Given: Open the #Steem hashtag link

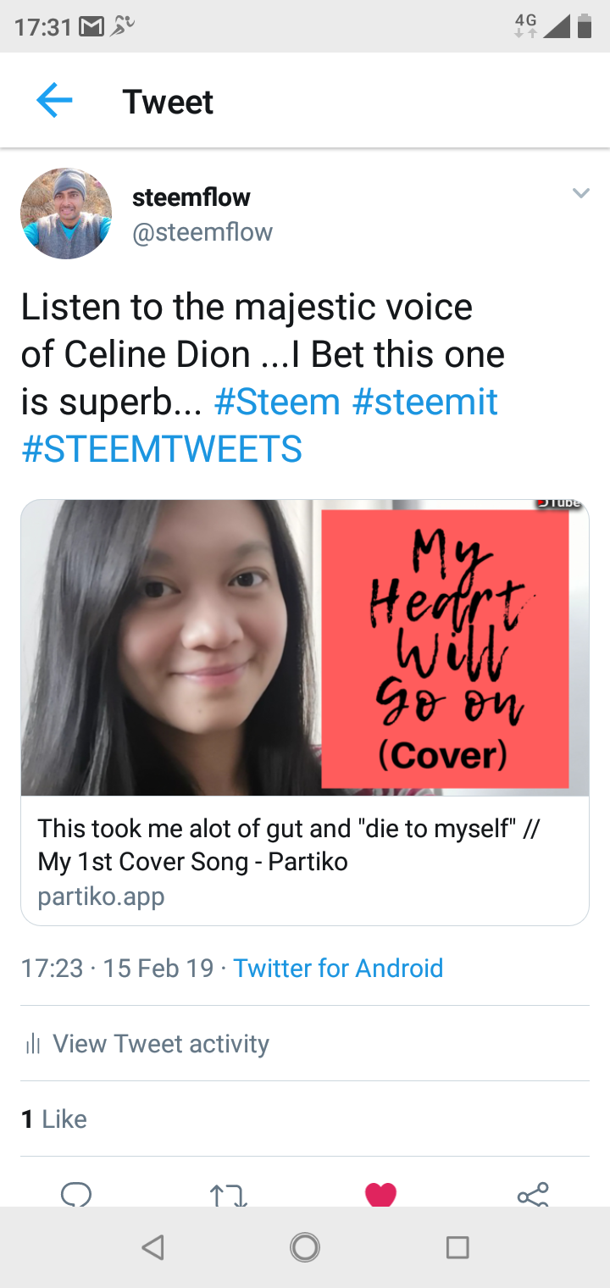Looking at the screenshot, I should point(277,402).
